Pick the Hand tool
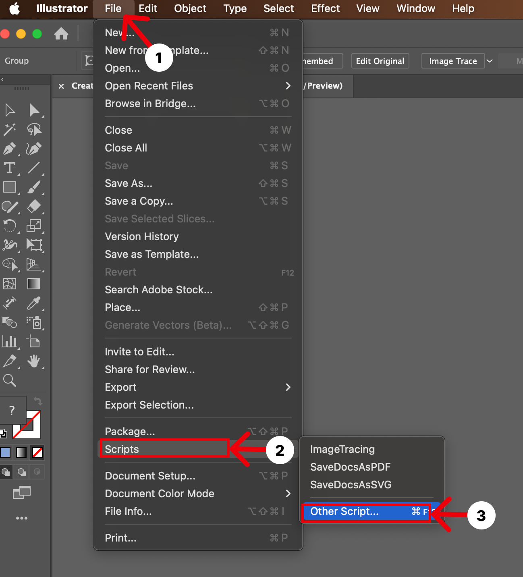 click(x=34, y=361)
